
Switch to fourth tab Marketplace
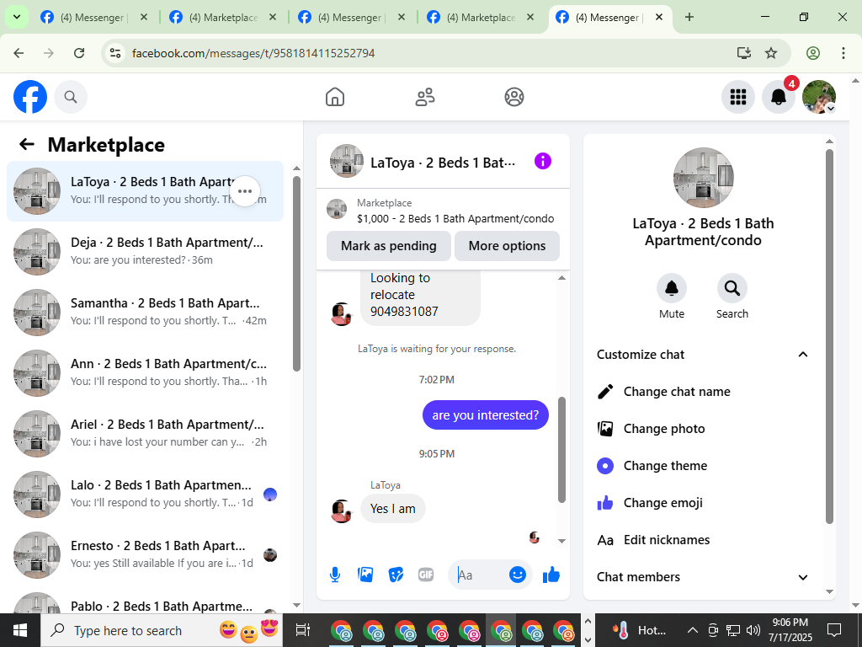click(x=479, y=17)
